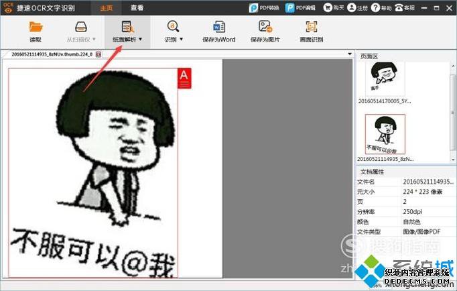
Task: Click the 识别 magnifier icon
Action: [x=173, y=26]
